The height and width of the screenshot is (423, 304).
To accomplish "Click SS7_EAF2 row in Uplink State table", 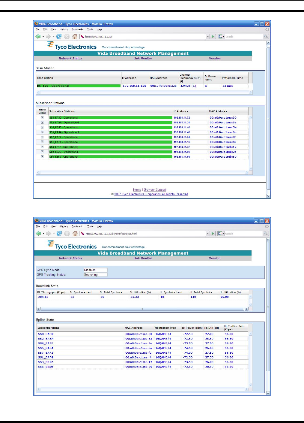I will pos(143,353).
